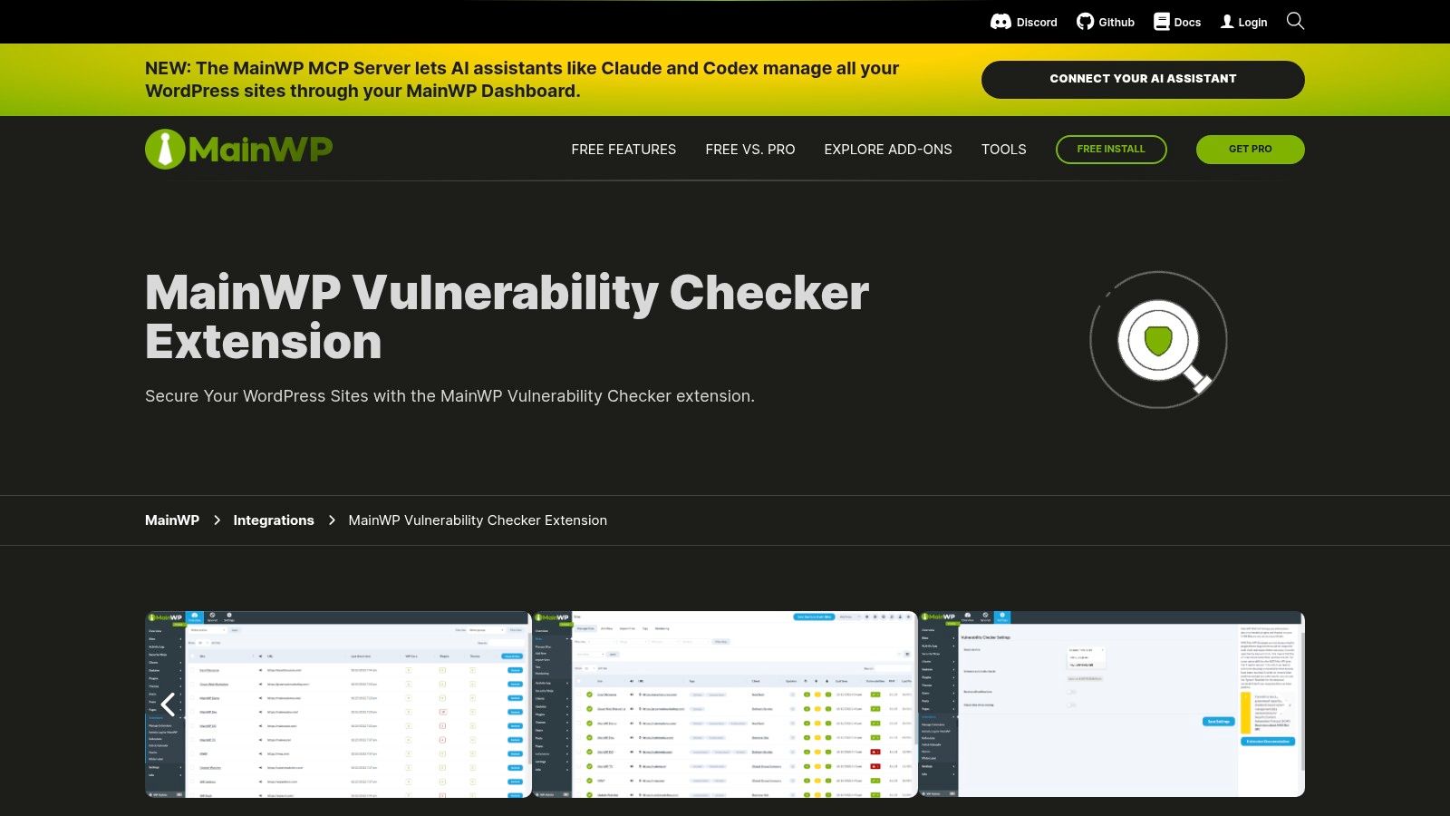1450x816 pixels.
Task: Open the Free Features menu
Action: [x=623, y=150]
